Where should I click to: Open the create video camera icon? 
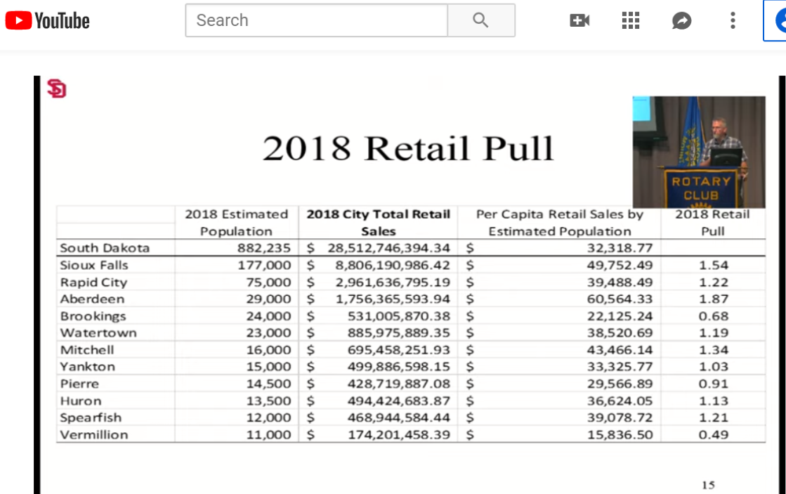tap(579, 21)
